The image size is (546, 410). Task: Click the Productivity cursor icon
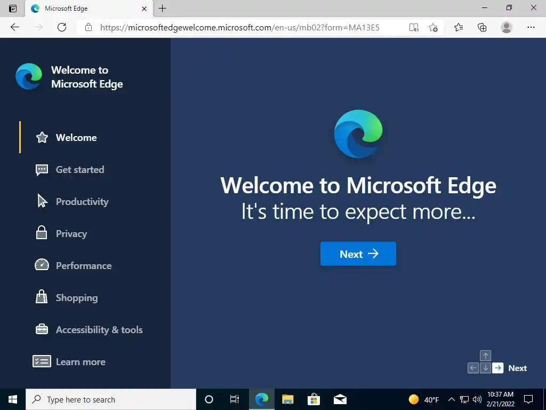click(42, 201)
